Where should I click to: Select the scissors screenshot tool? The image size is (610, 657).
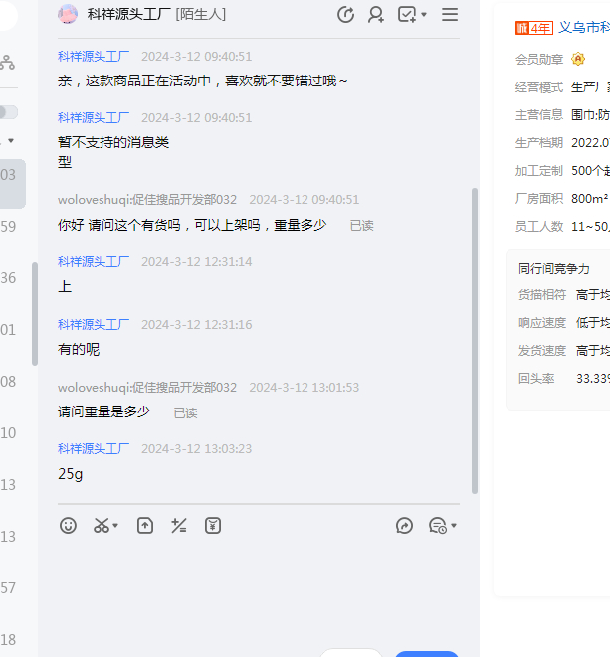coord(102,525)
